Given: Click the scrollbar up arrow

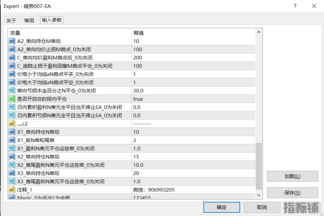Looking at the screenshot, I should [x=259, y=32].
